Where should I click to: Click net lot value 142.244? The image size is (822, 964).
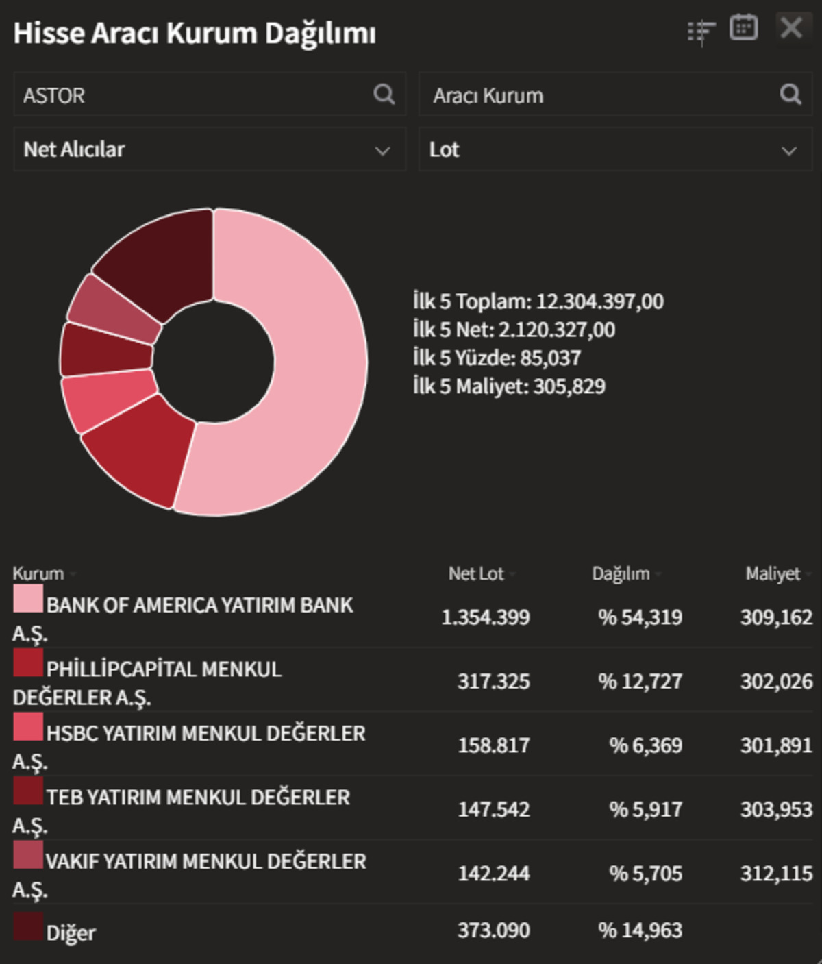click(x=494, y=874)
